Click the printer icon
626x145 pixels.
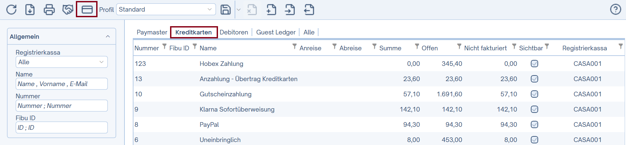pyautogui.click(x=49, y=10)
